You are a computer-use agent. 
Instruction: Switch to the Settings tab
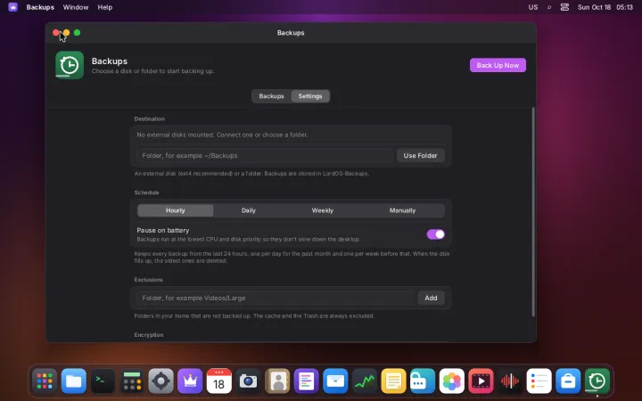(x=310, y=96)
